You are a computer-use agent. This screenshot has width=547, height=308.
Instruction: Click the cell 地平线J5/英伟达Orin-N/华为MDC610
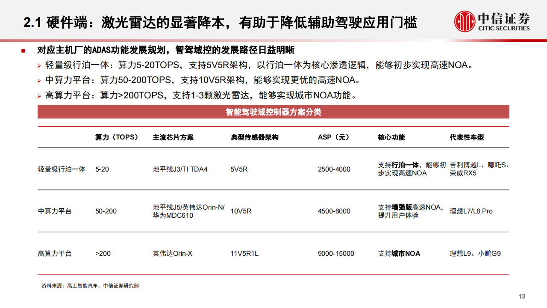point(188,211)
